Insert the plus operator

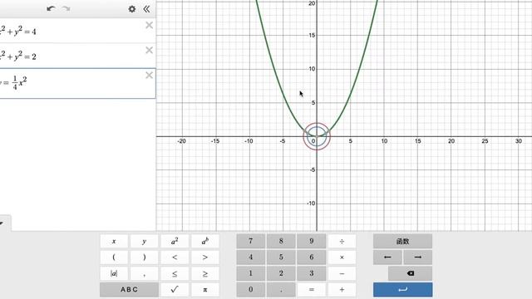pos(342,290)
